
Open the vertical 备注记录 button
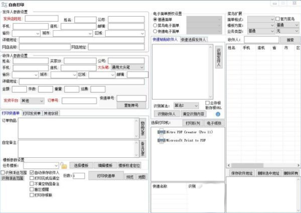click(142, 149)
